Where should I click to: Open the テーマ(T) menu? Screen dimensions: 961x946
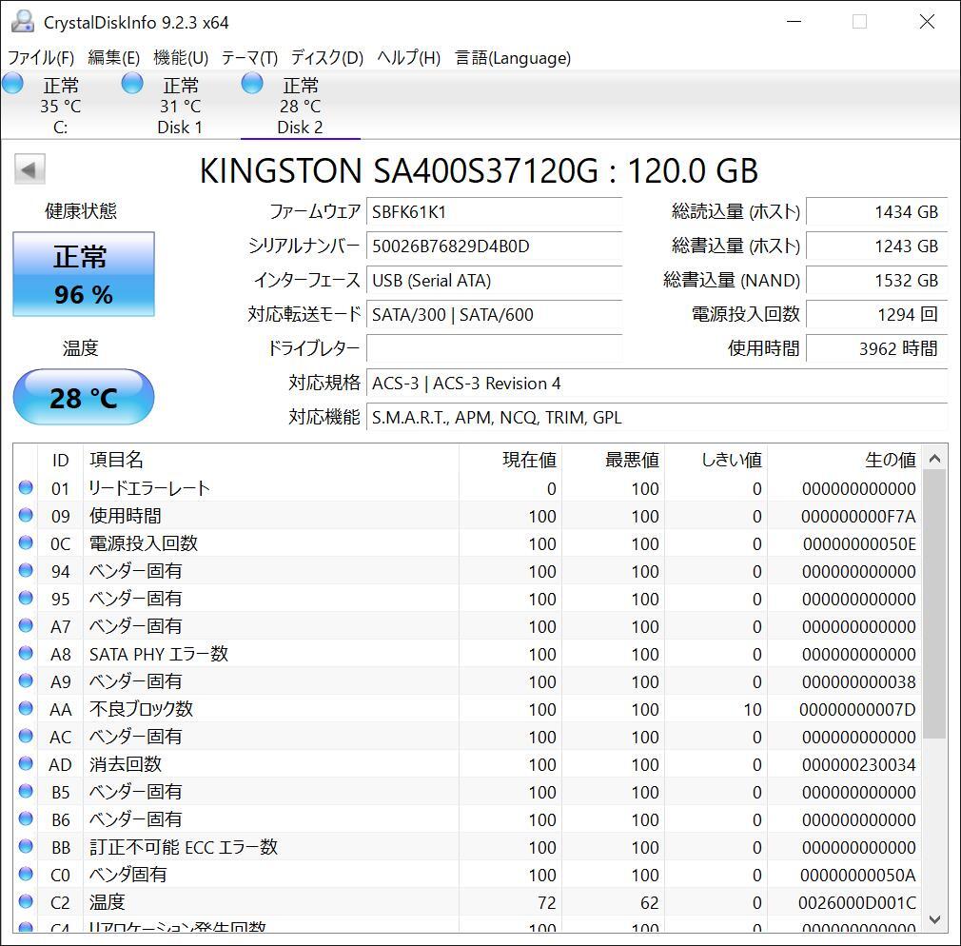(x=249, y=58)
